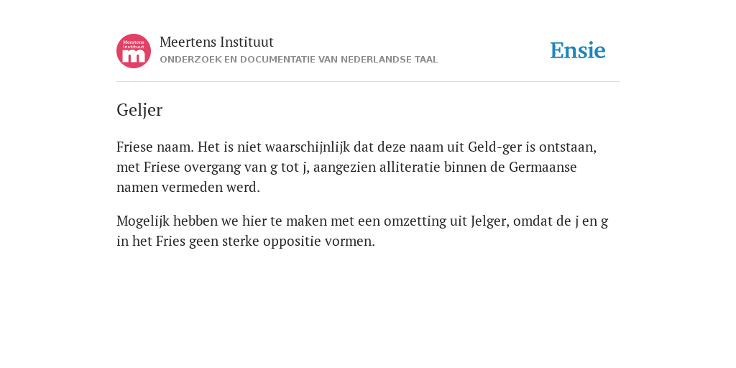
Task: Click the name 'Jelger' in the second paragraph
Action: pyautogui.click(x=490, y=221)
